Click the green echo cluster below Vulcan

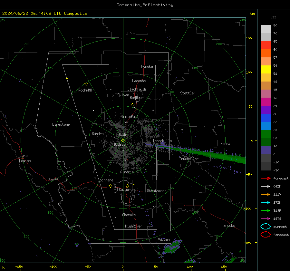[x=172, y=247]
